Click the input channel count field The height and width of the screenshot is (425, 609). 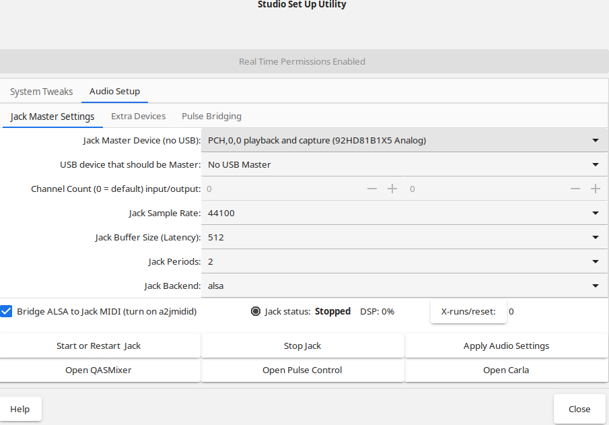[x=283, y=189]
